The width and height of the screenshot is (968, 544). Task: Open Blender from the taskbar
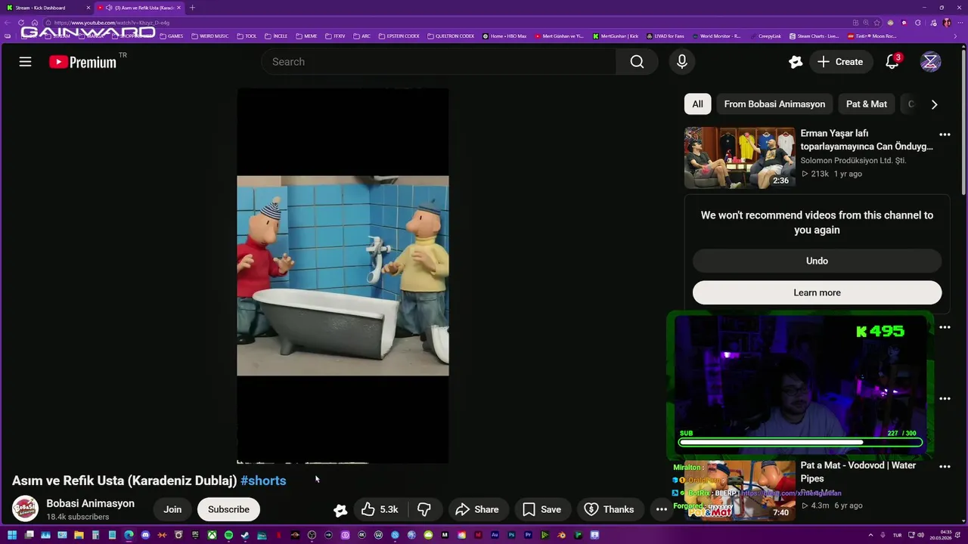click(x=562, y=535)
